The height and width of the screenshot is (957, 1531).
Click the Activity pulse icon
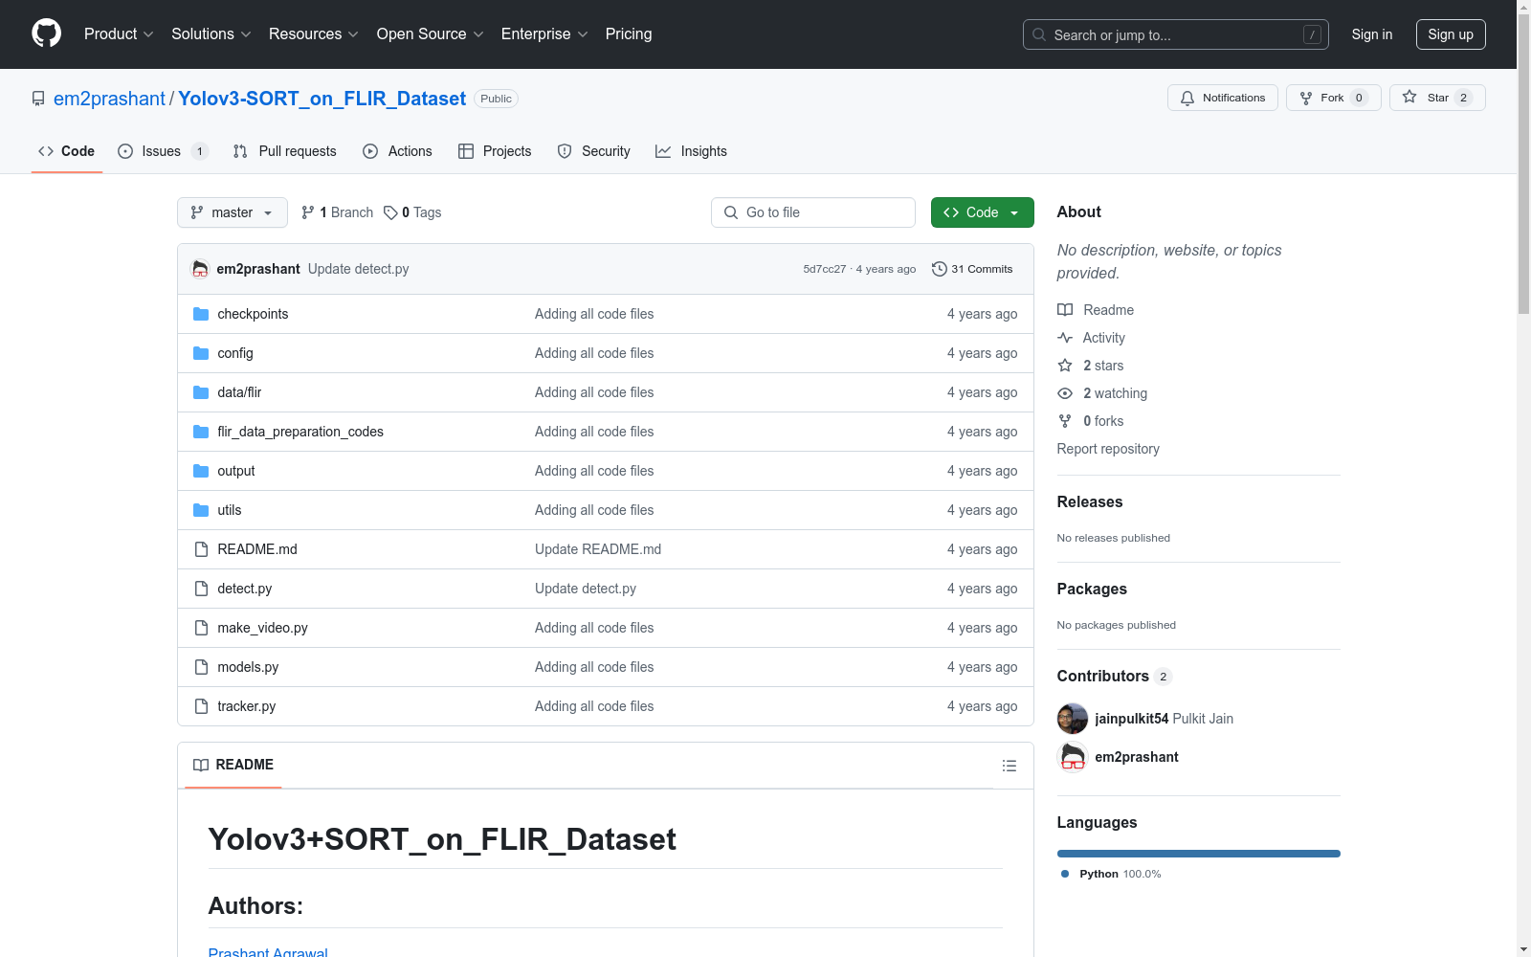coord(1065,338)
